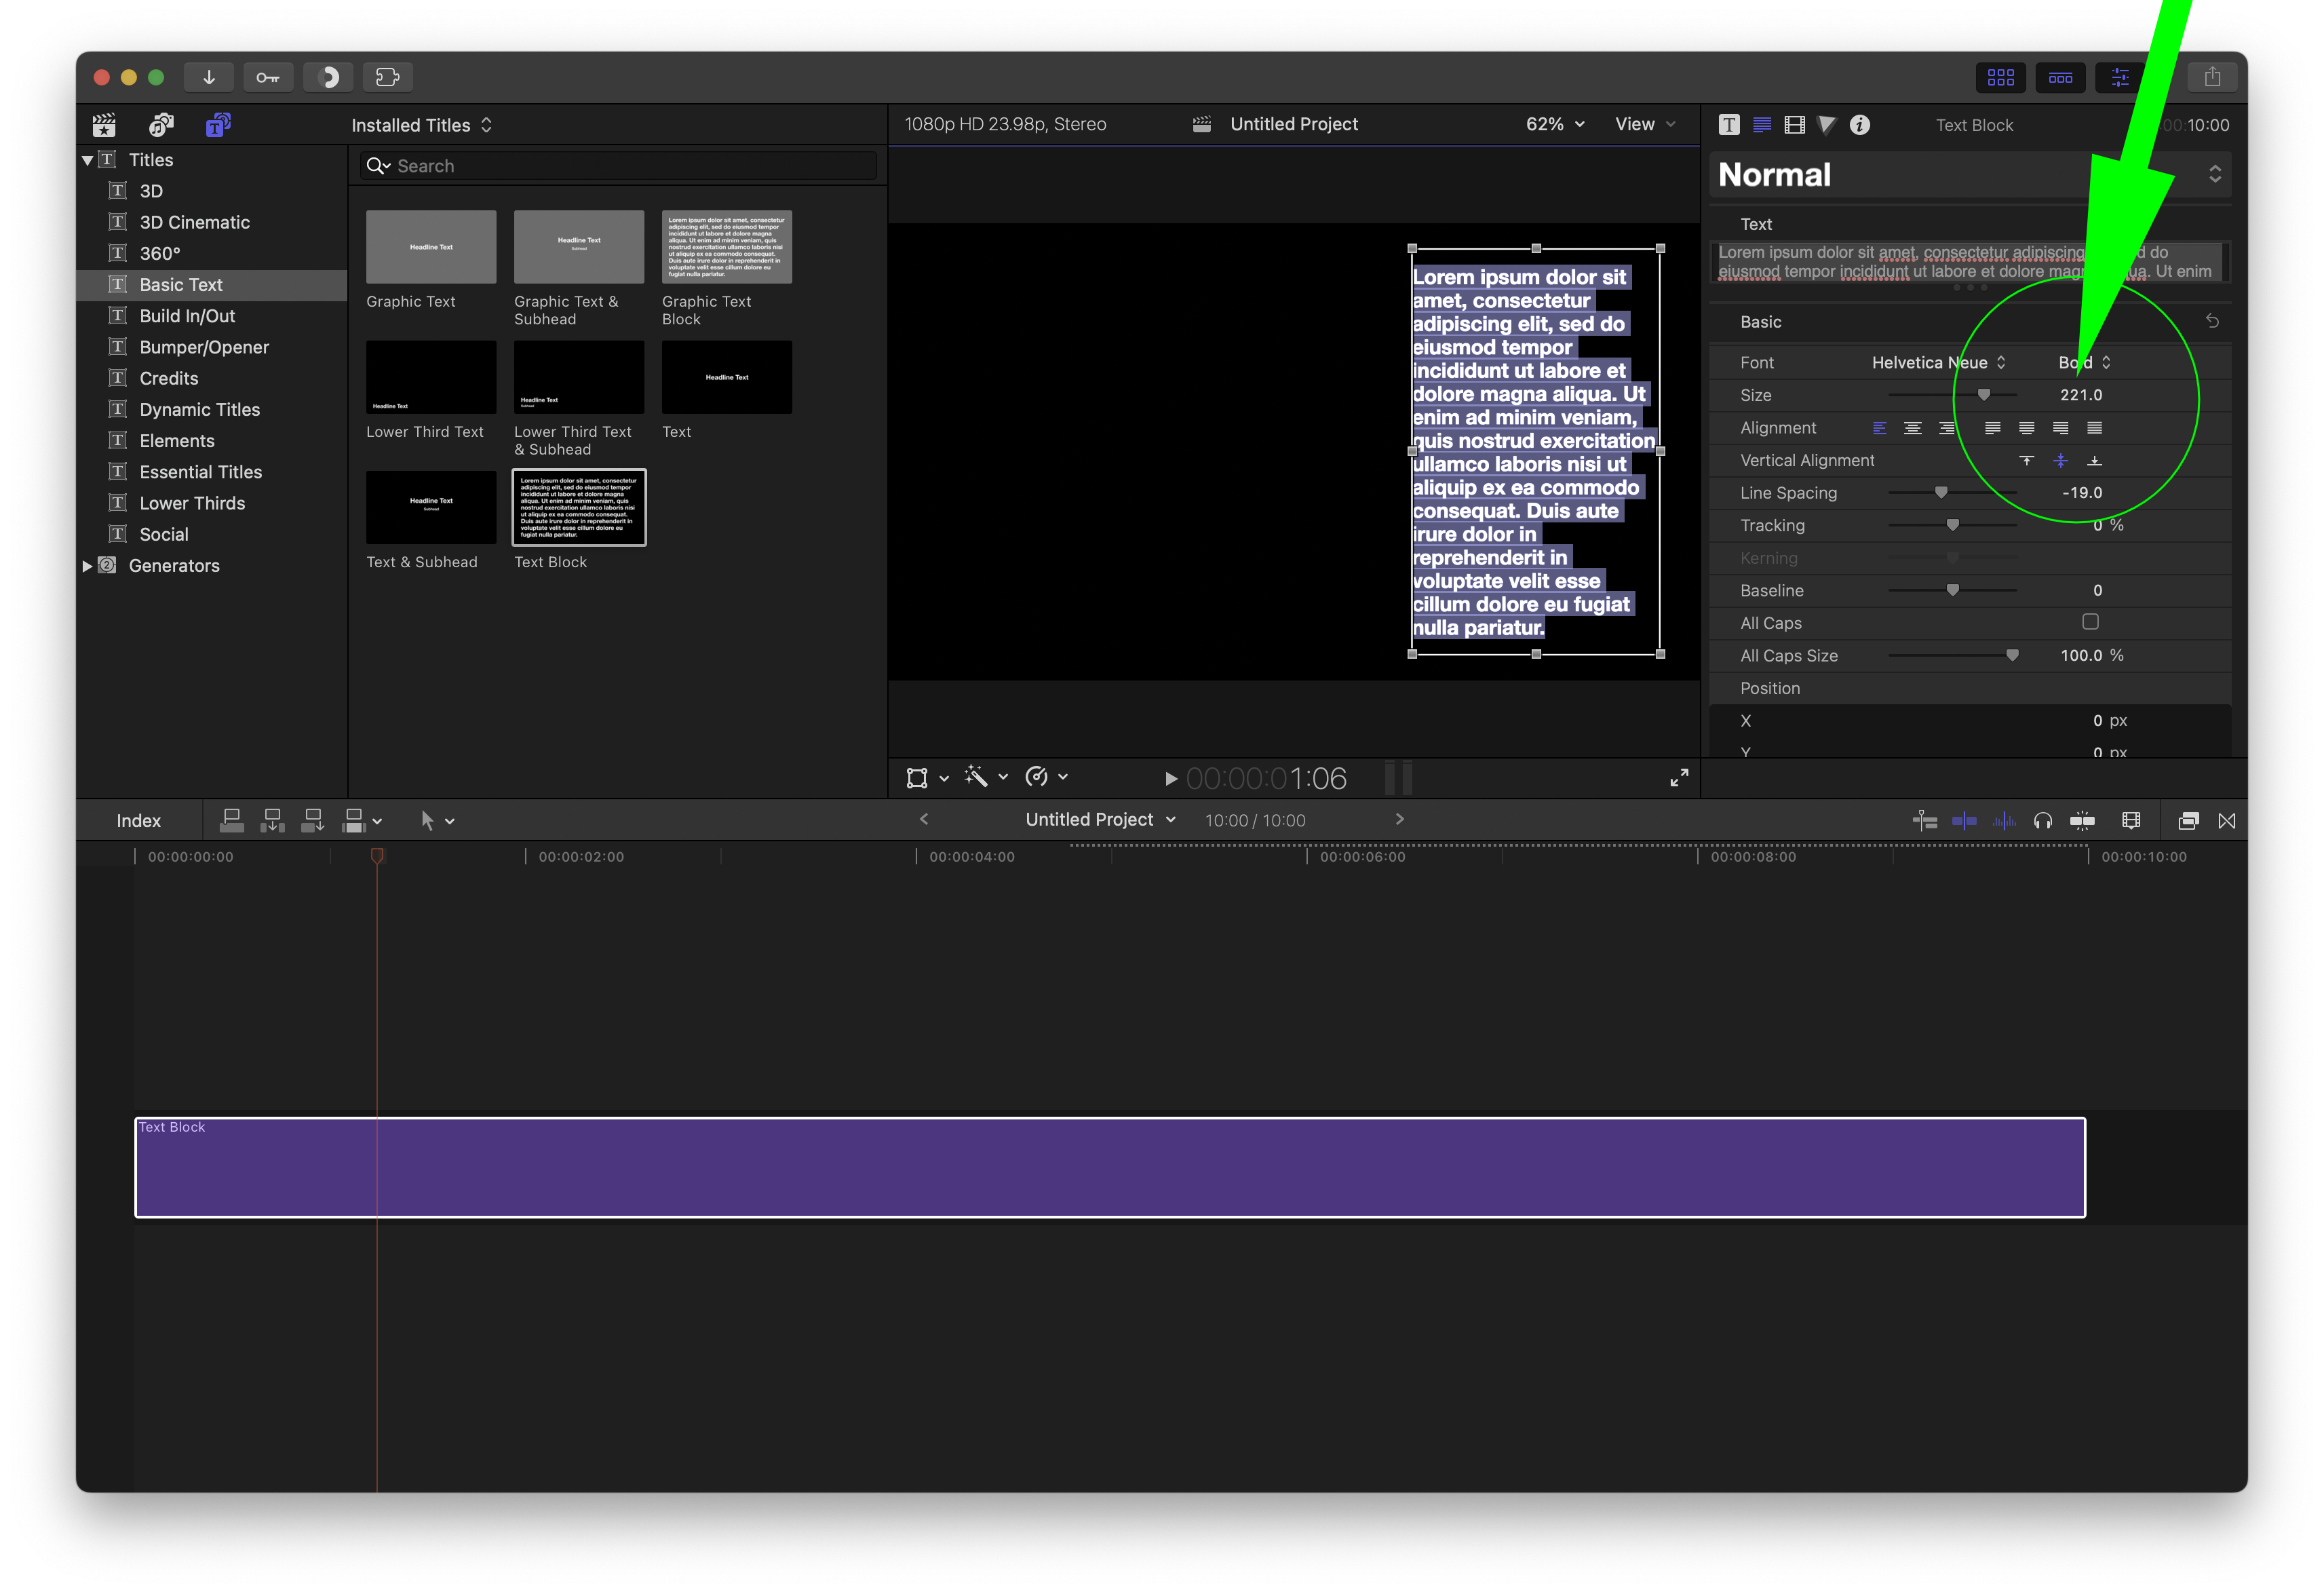Click the Share export icon

[x=2212, y=77]
